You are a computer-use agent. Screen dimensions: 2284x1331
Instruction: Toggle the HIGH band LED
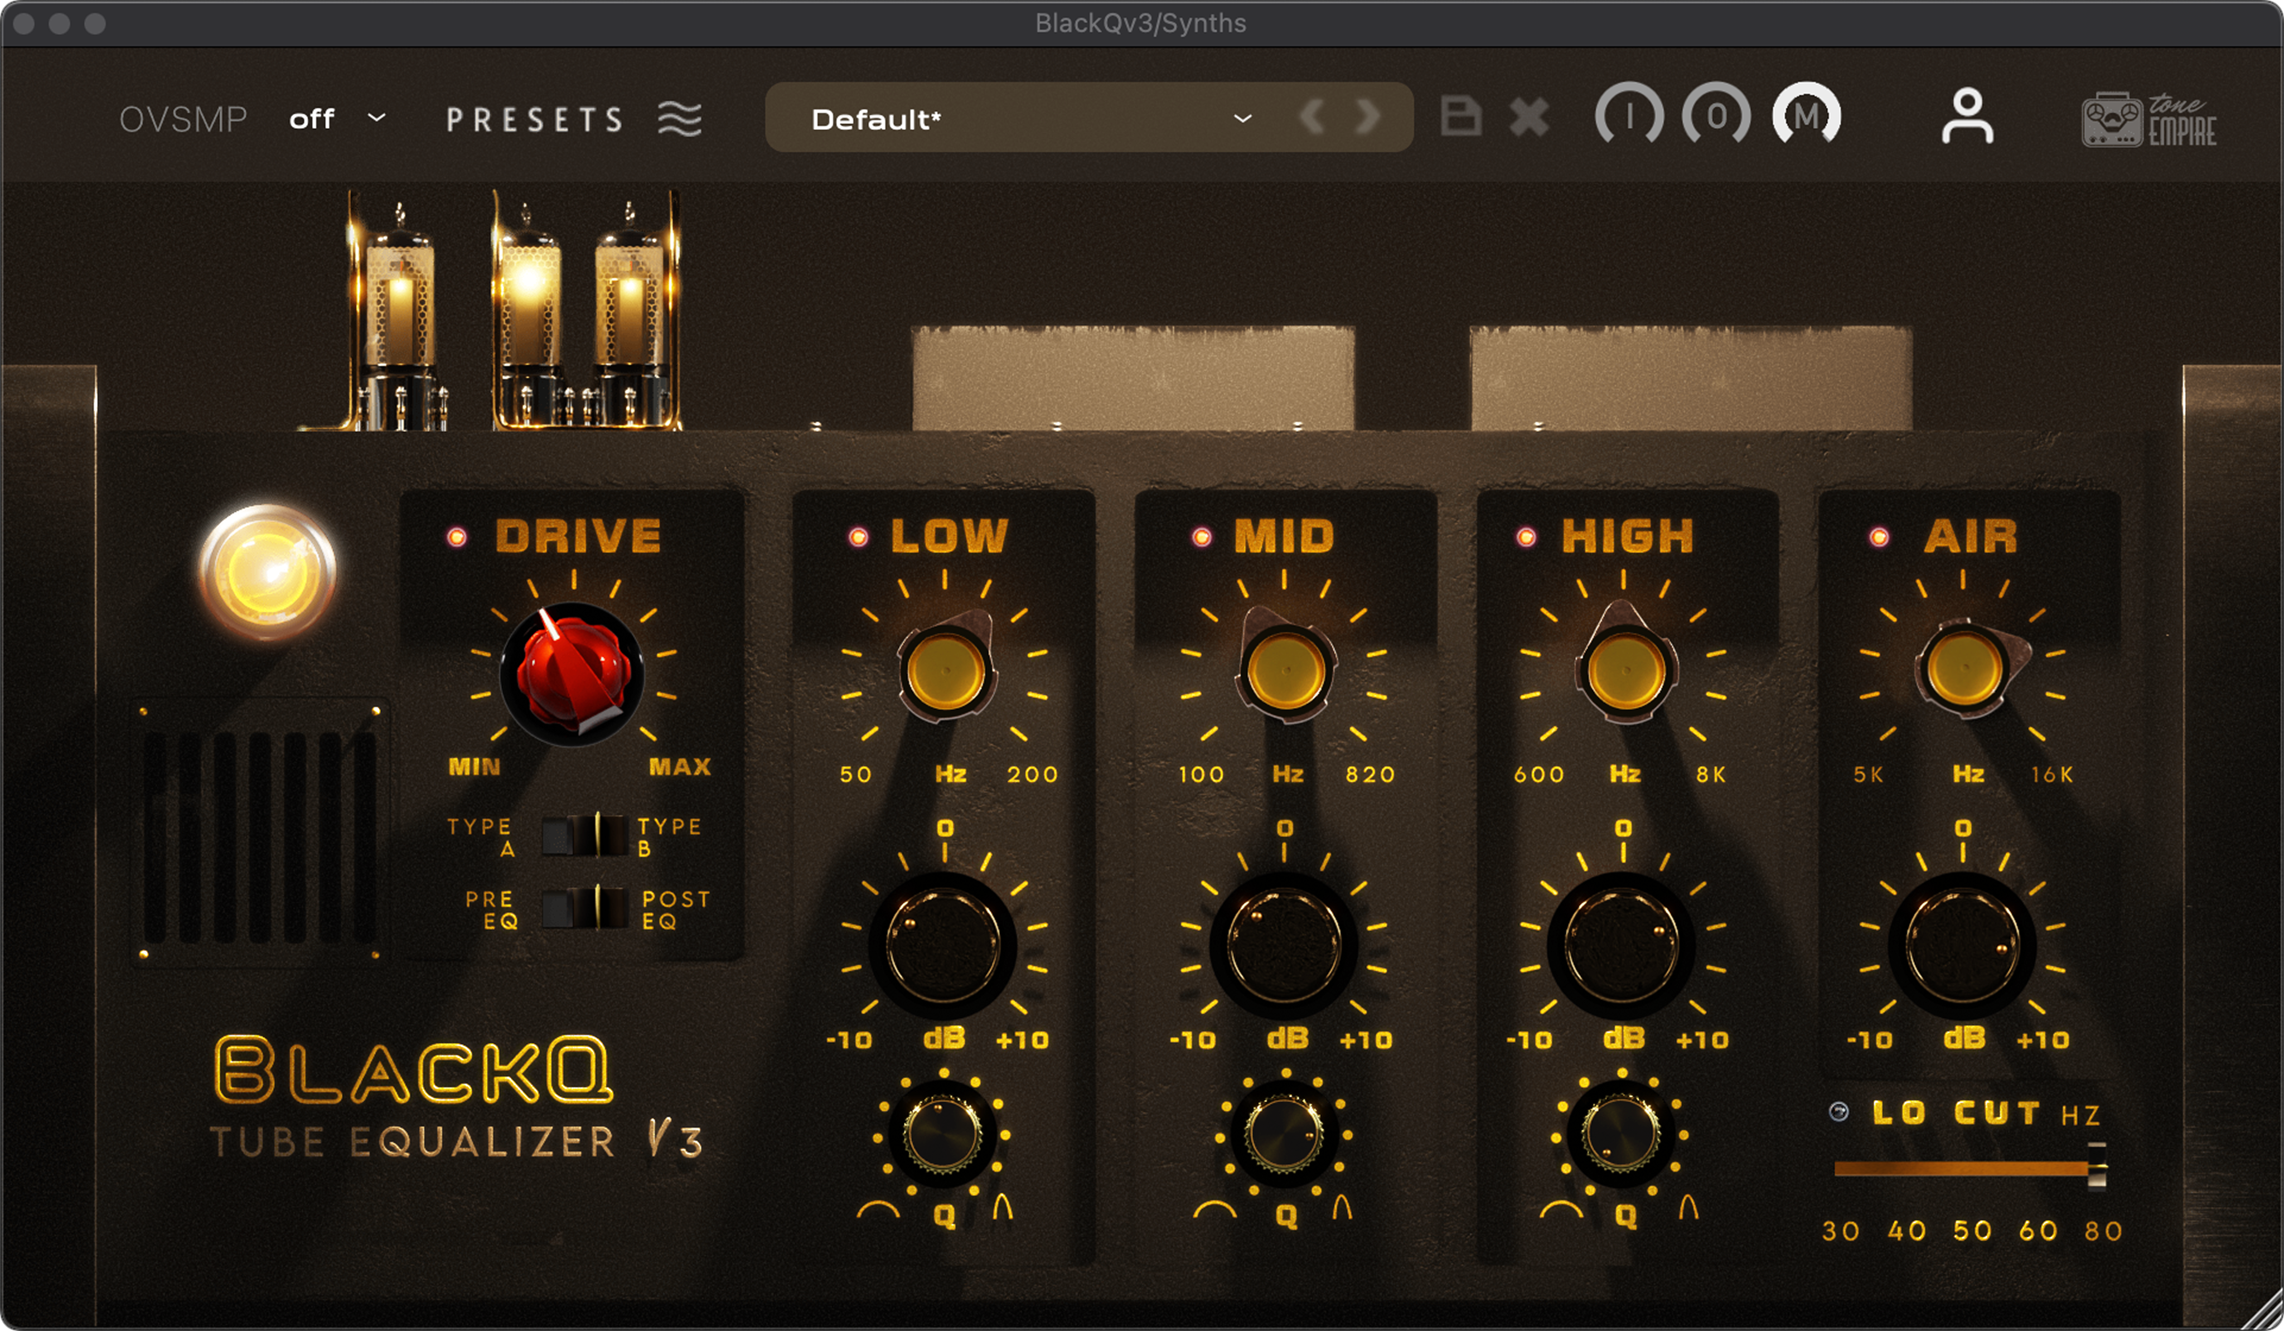tap(1526, 538)
